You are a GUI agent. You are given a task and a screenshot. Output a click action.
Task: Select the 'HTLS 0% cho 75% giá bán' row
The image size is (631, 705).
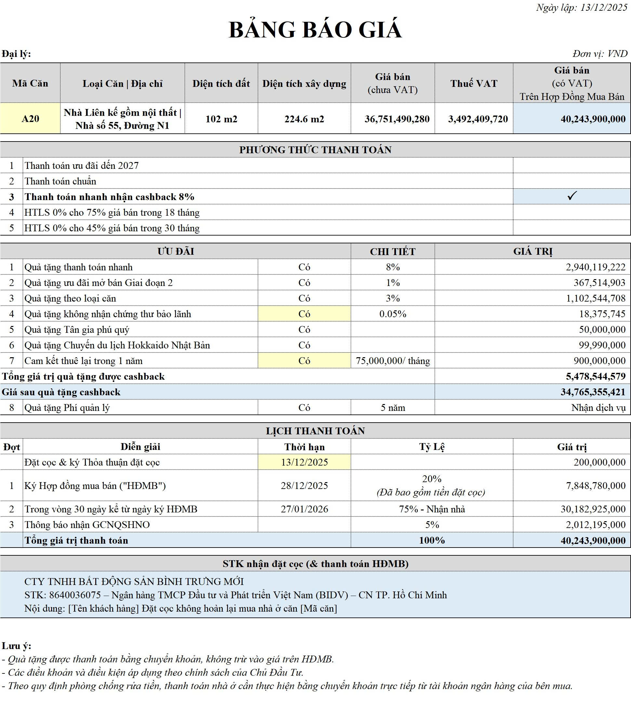112,212
